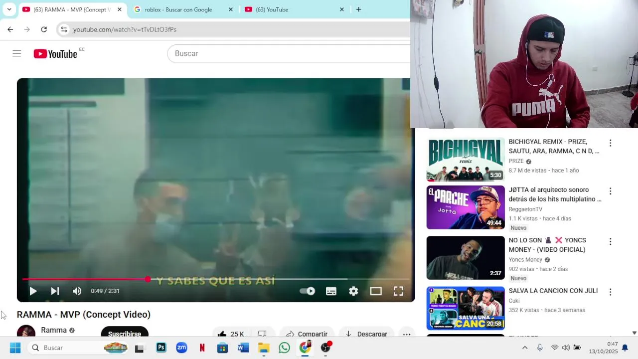Open more actions ellipsis below video
638x359 pixels.
point(407,334)
